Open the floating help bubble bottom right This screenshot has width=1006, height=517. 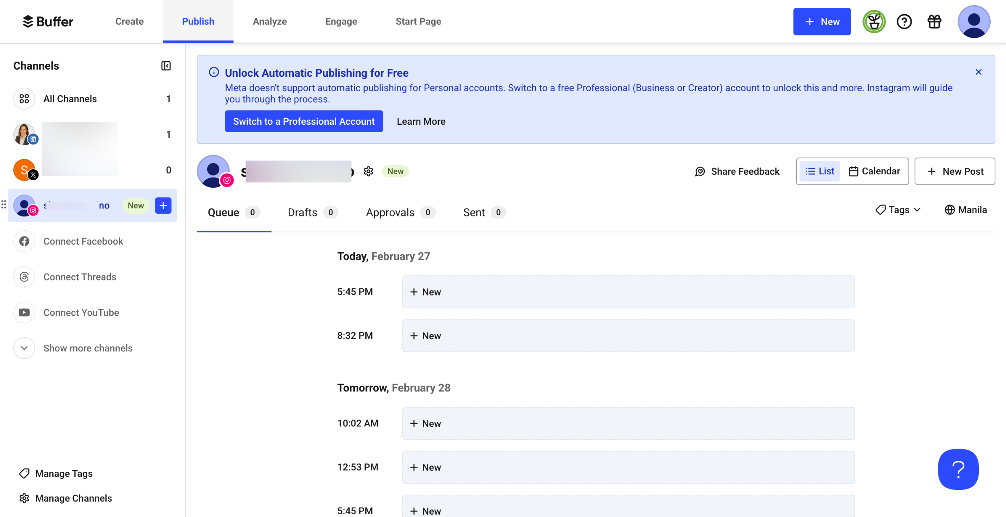[x=958, y=469]
